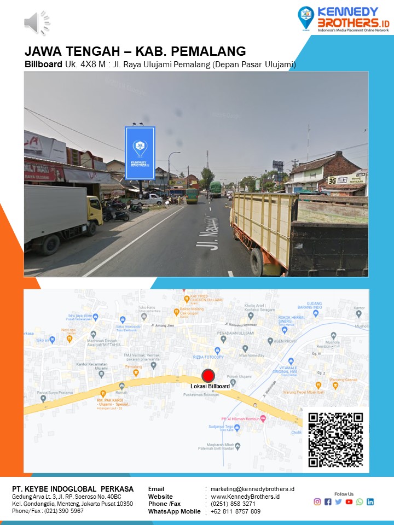
Task: Select the Sudjarwo Tego store pin
Action: [x=237, y=428]
